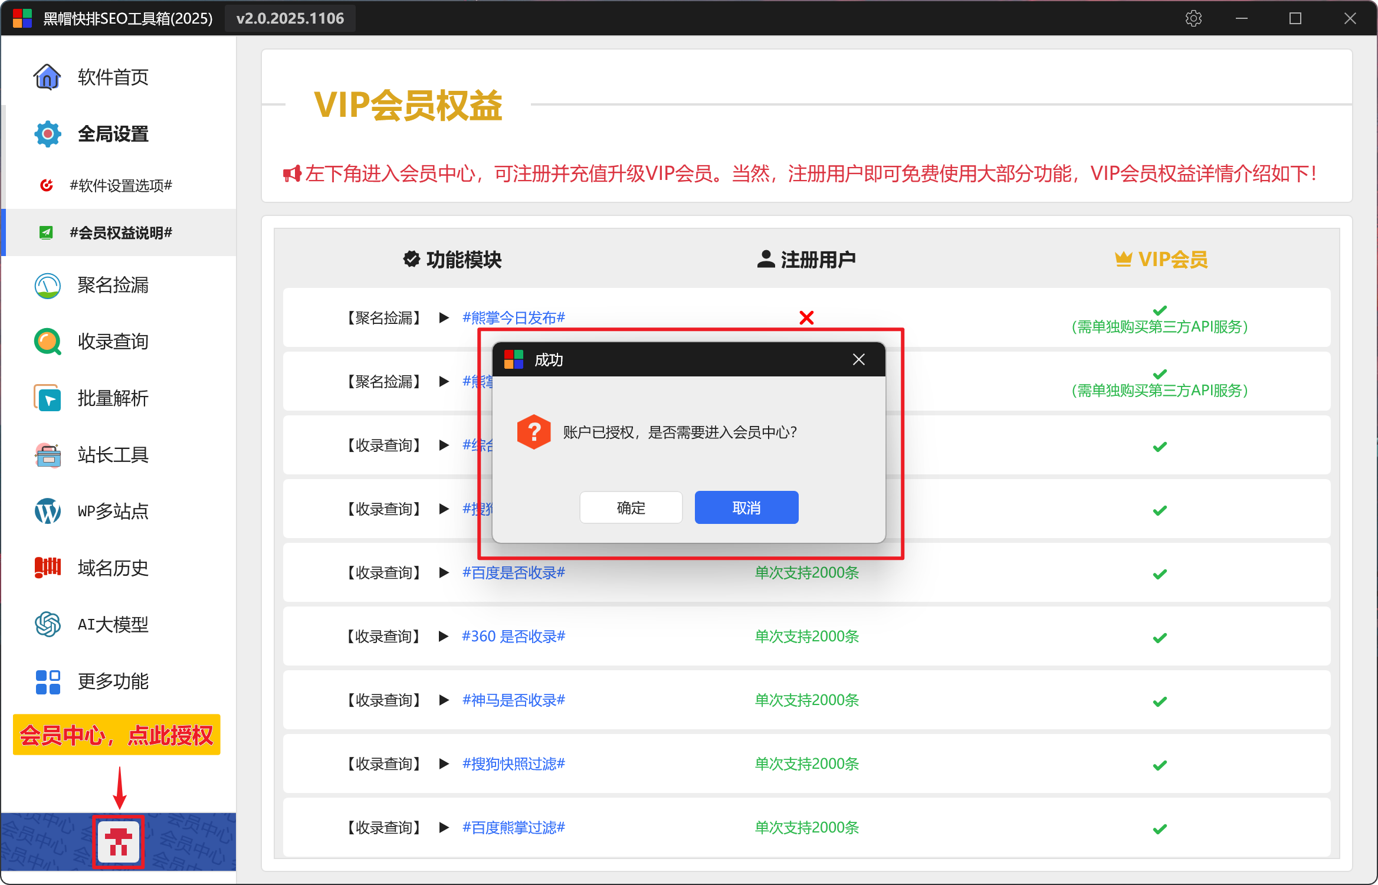Click the member center icon at bottom-left

pos(119,842)
